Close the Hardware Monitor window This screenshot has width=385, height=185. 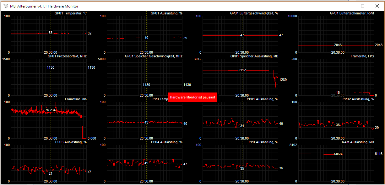coord(377,6)
